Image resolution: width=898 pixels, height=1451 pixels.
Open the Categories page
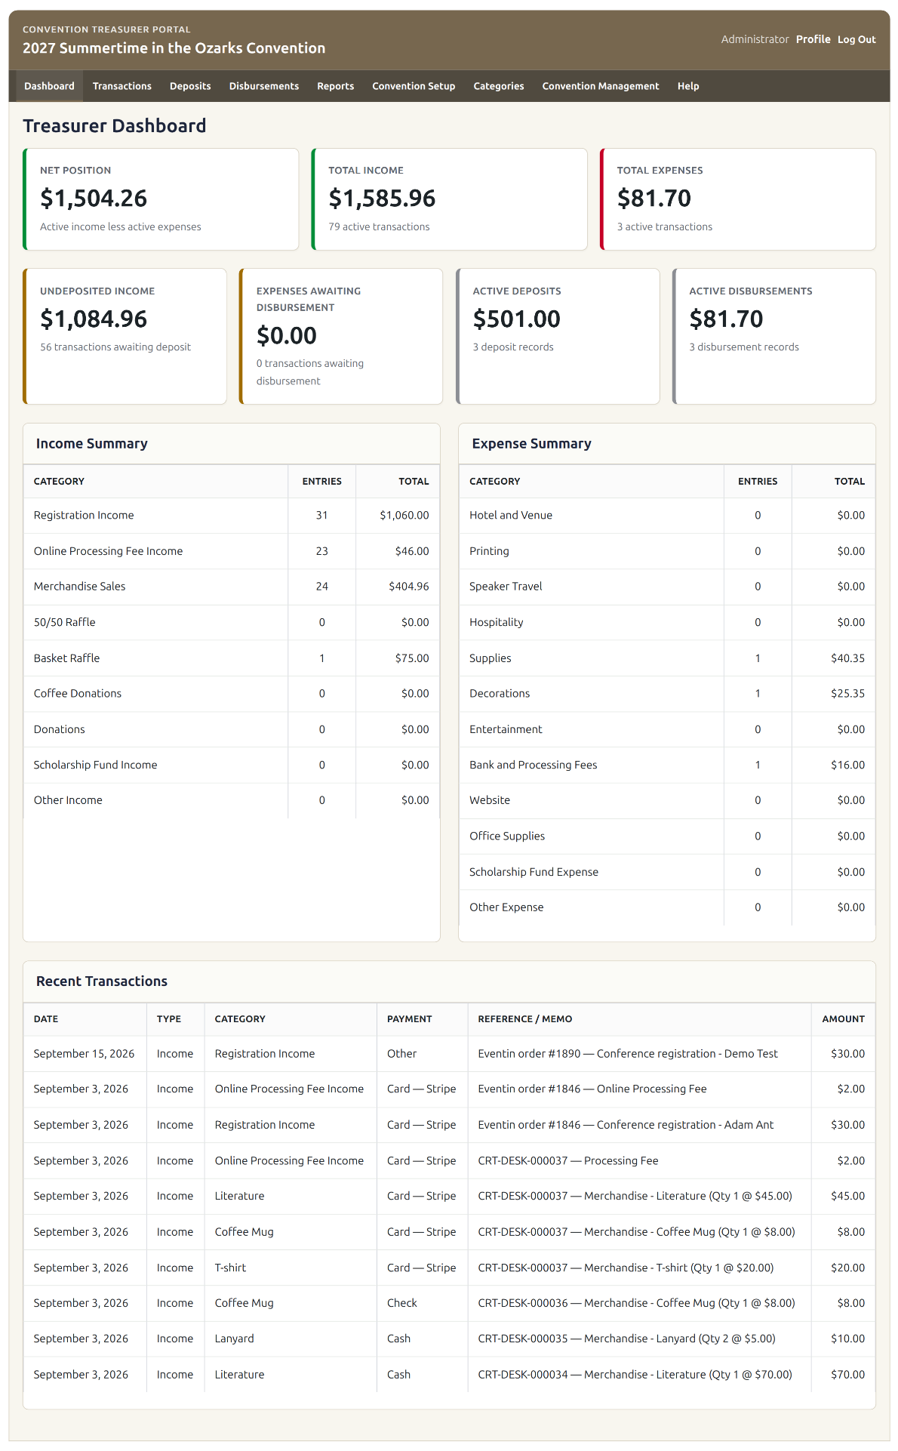(499, 86)
